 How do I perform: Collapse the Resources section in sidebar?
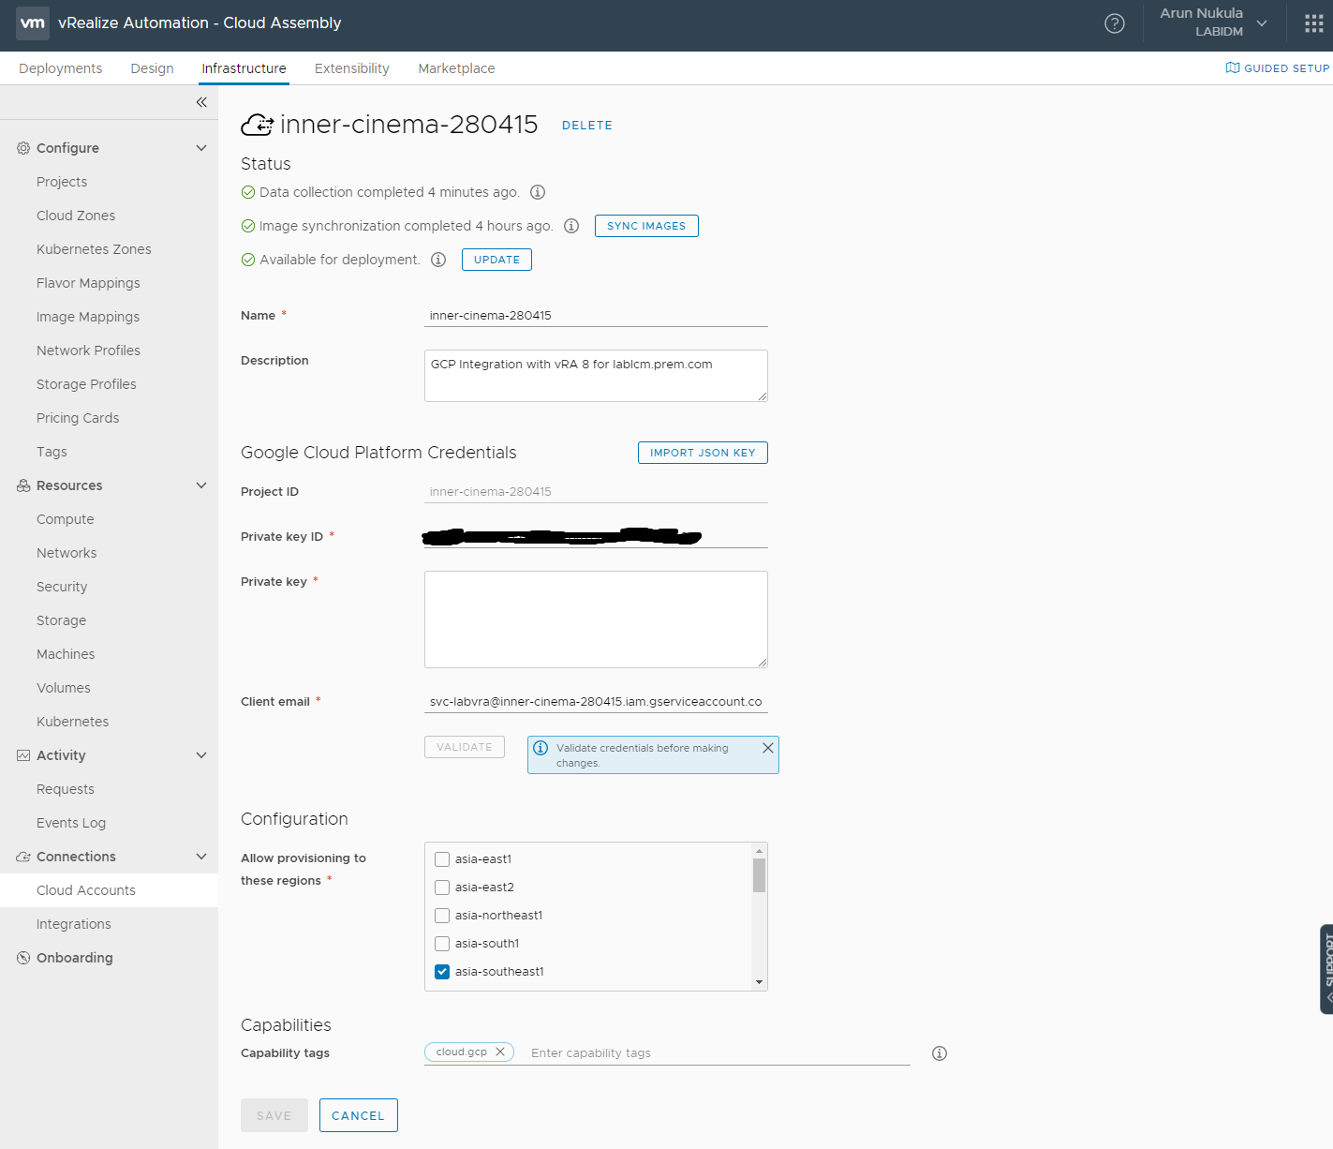201,485
